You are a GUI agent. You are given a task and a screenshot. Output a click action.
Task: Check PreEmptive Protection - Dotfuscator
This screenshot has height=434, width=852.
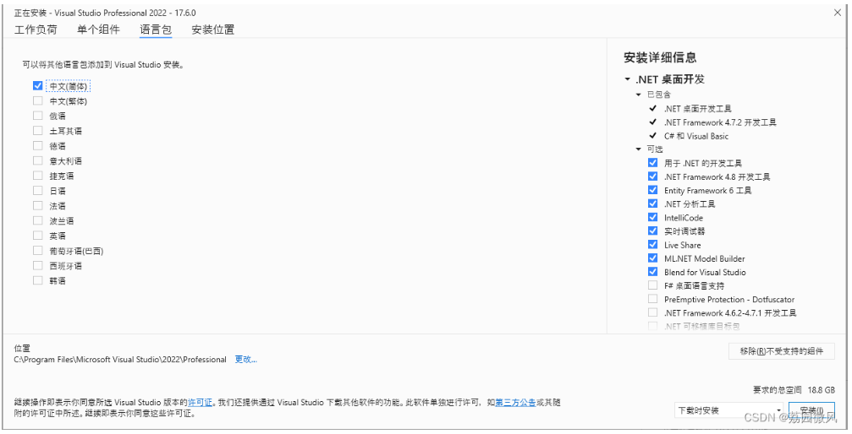coord(652,299)
